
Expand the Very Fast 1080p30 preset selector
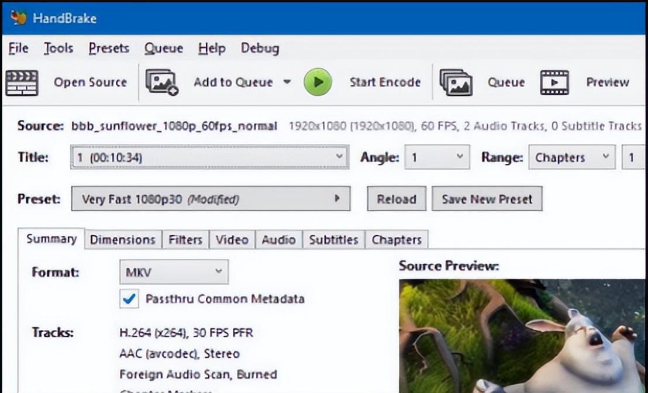[x=211, y=199]
